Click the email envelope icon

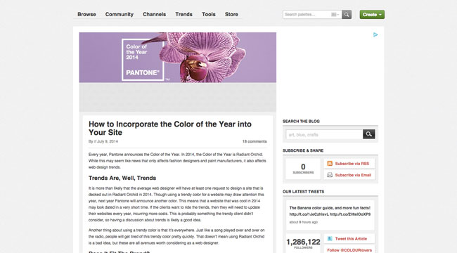330,175
